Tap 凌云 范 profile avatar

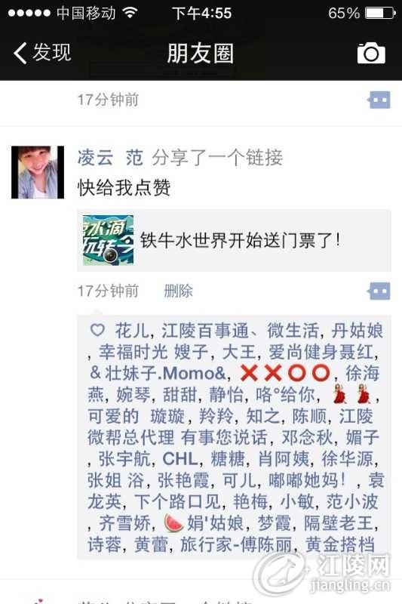[38, 172]
